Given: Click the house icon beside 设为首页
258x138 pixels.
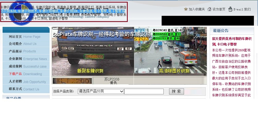Looking at the screenshot, I should point(209,9).
